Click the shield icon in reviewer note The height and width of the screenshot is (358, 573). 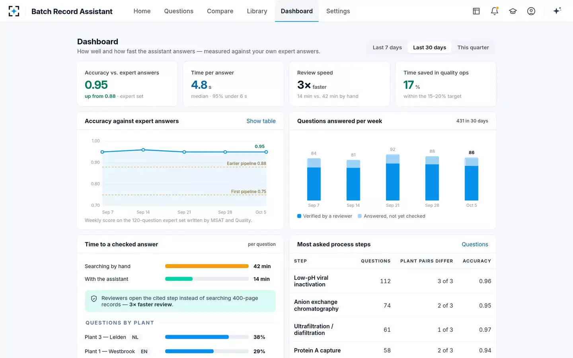point(94,299)
